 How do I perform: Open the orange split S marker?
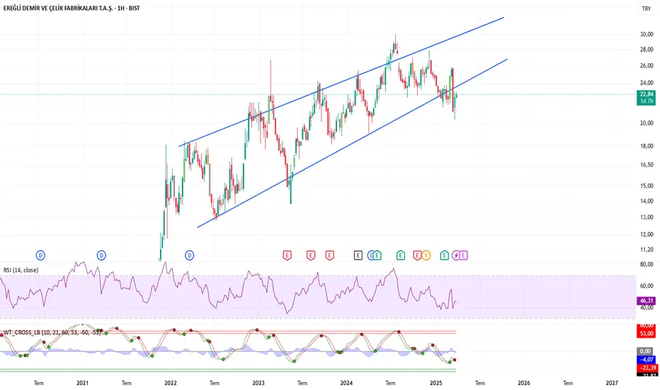coord(426,255)
